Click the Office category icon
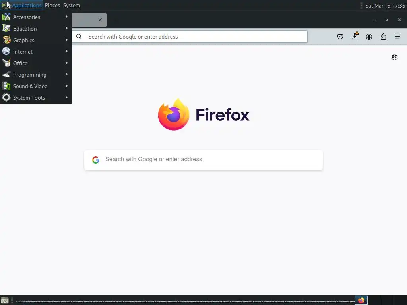 tap(6, 63)
